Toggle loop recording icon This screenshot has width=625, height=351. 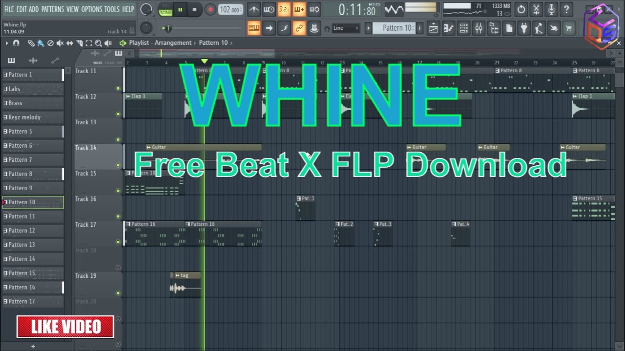tap(314, 9)
